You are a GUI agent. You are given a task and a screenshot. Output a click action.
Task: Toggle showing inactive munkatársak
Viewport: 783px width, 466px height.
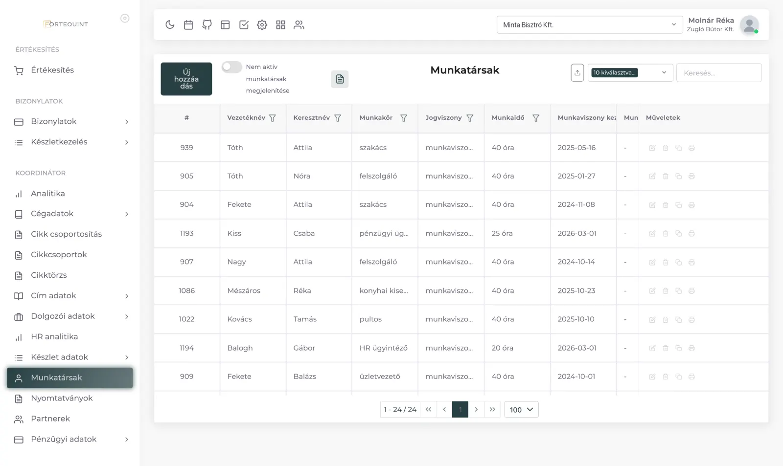pyautogui.click(x=231, y=67)
